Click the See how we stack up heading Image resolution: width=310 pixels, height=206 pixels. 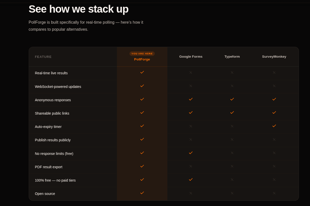79,9
